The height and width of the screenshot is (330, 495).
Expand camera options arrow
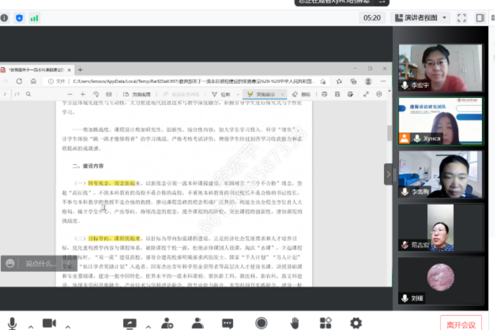point(68,327)
